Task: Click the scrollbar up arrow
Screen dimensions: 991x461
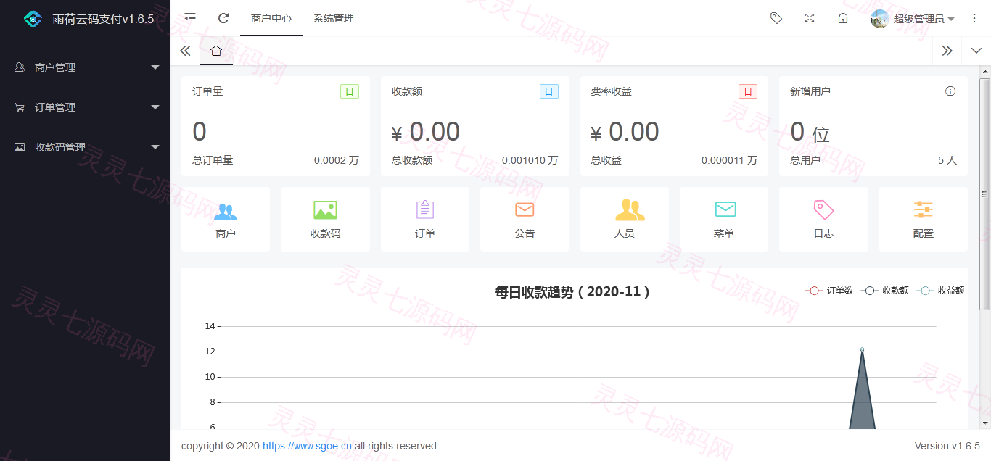Action: [985, 71]
